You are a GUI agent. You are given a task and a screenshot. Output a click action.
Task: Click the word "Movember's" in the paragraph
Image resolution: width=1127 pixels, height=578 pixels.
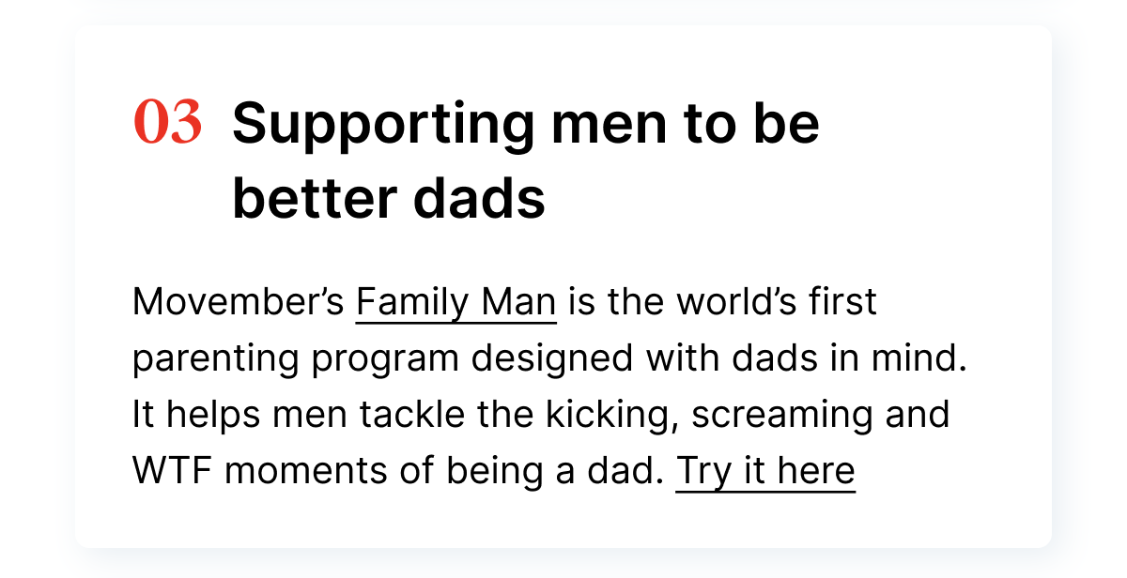(x=239, y=303)
